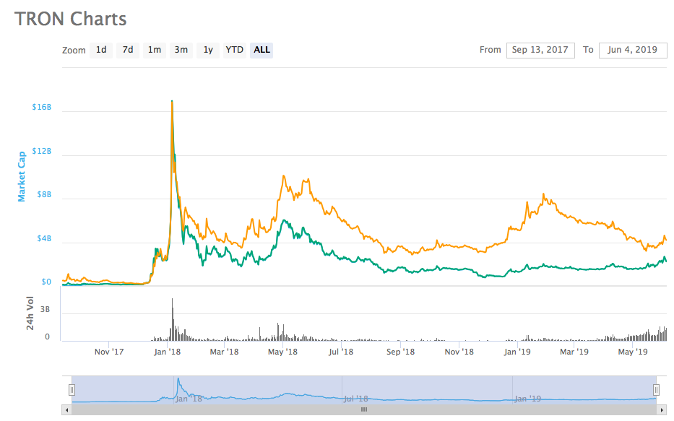Choose the 3m zoom option
This screenshot has width=674, height=421.
click(181, 51)
